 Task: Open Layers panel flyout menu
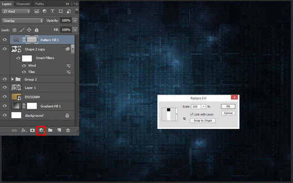[x=76, y=4]
